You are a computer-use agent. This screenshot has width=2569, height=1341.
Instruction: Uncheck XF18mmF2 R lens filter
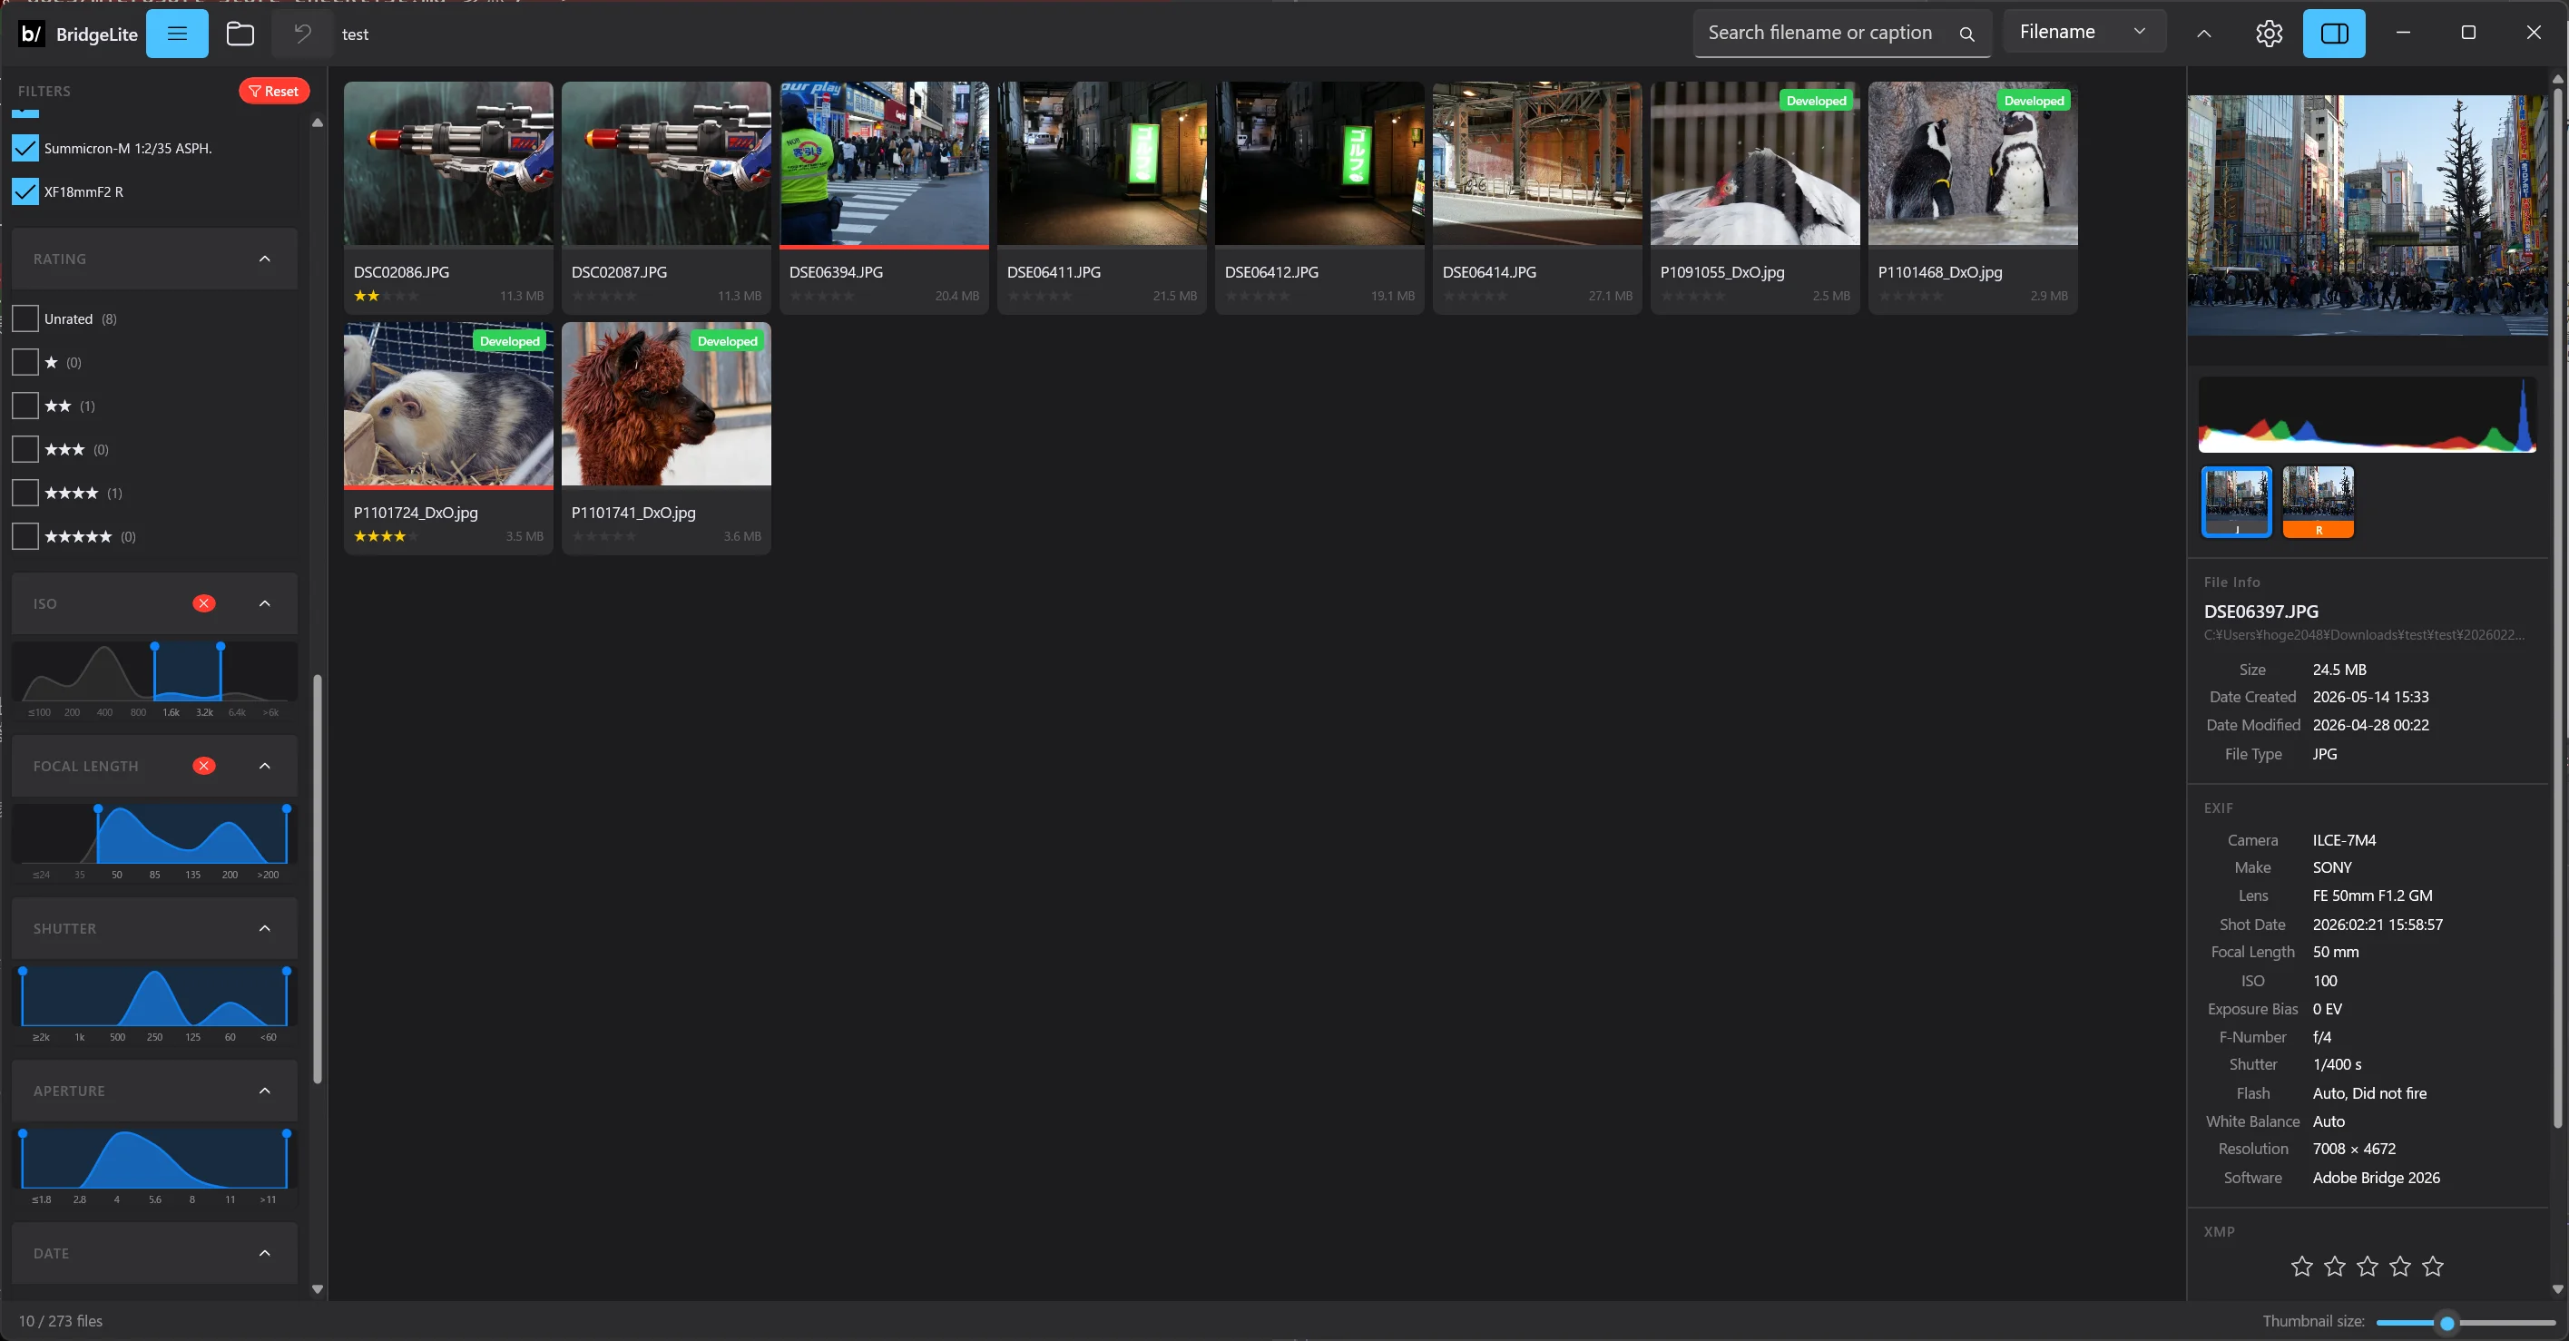(25, 191)
